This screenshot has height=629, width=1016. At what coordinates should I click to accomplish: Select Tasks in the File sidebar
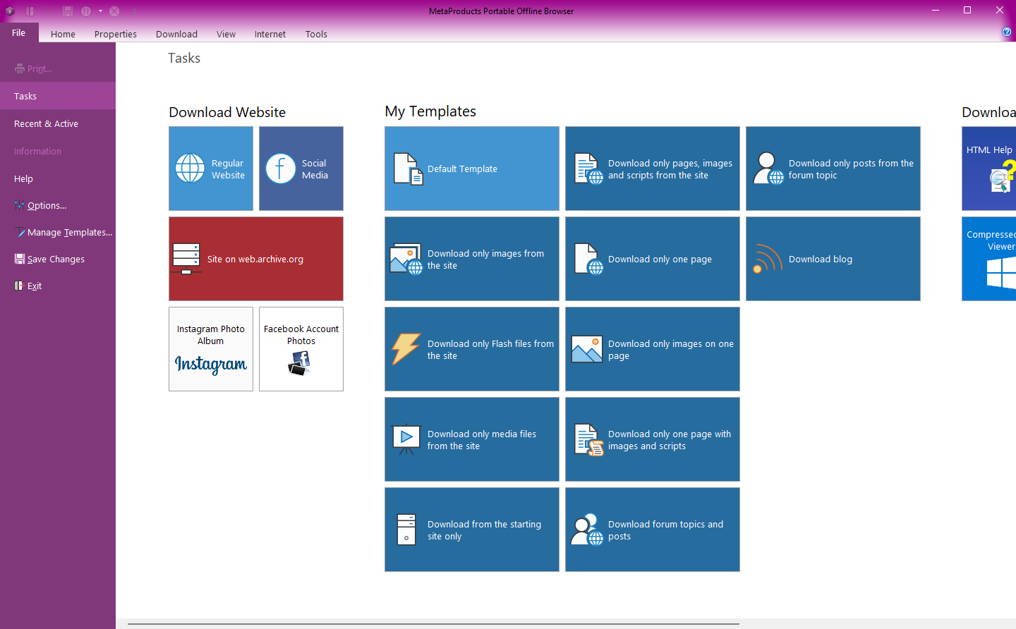tap(58, 96)
